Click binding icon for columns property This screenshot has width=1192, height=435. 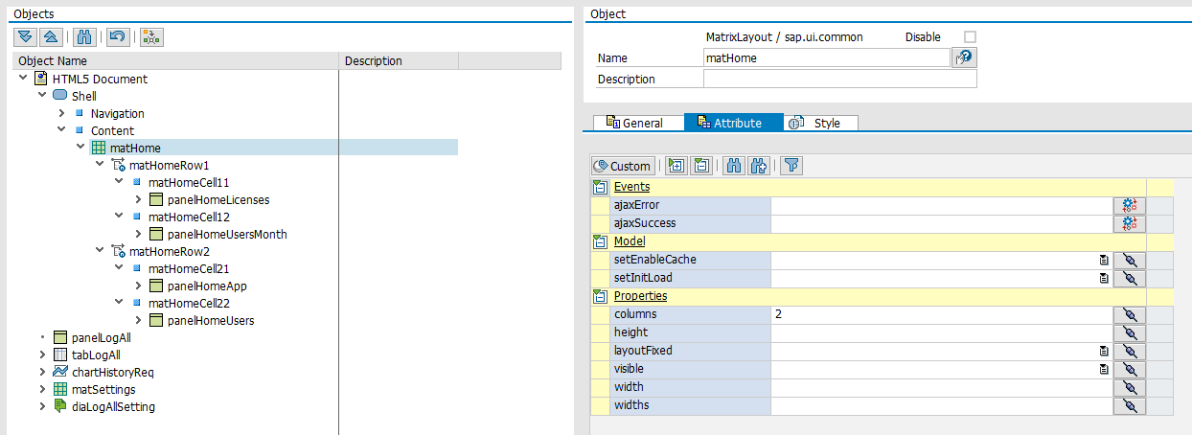(1129, 314)
